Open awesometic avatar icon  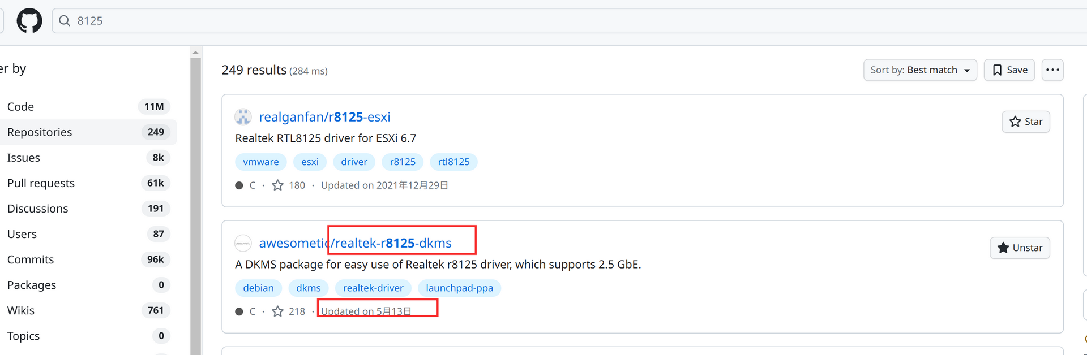coord(243,243)
